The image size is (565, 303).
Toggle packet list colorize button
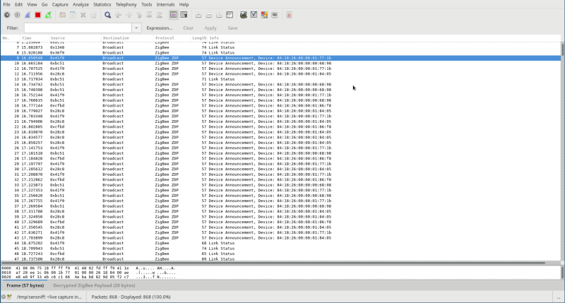tap(174, 14)
